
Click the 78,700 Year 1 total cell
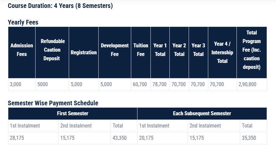click(159, 84)
